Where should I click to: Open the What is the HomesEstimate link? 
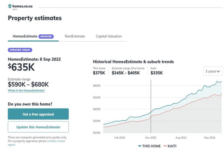26,91
